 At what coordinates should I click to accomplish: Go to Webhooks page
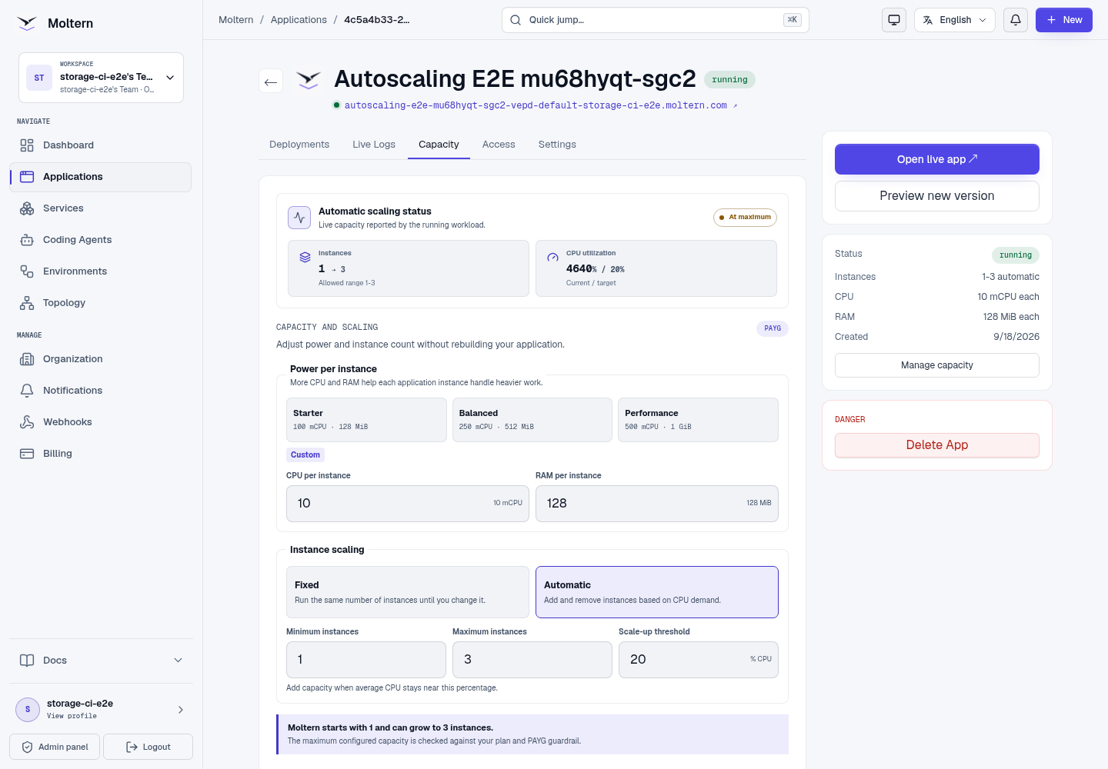tap(100, 422)
